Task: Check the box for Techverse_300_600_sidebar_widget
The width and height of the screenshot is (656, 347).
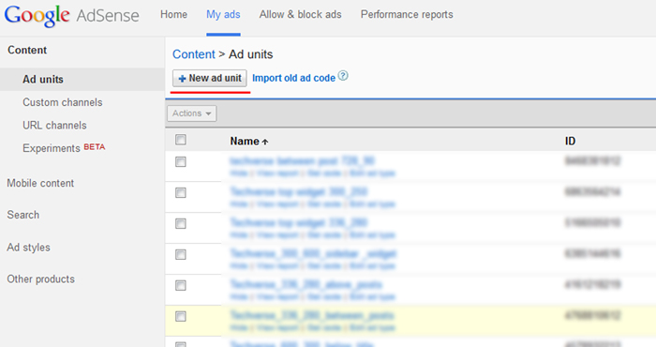Action: coord(180,255)
